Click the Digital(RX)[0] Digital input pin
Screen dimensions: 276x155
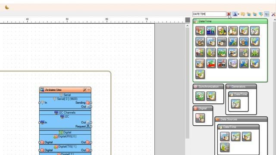tap(39, 143)
